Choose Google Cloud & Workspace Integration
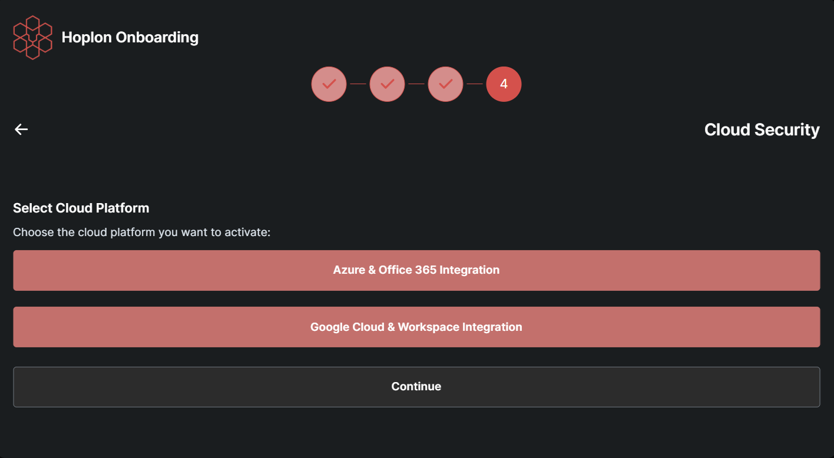Viewport: 834px width, 458px height. coord(416,327)
